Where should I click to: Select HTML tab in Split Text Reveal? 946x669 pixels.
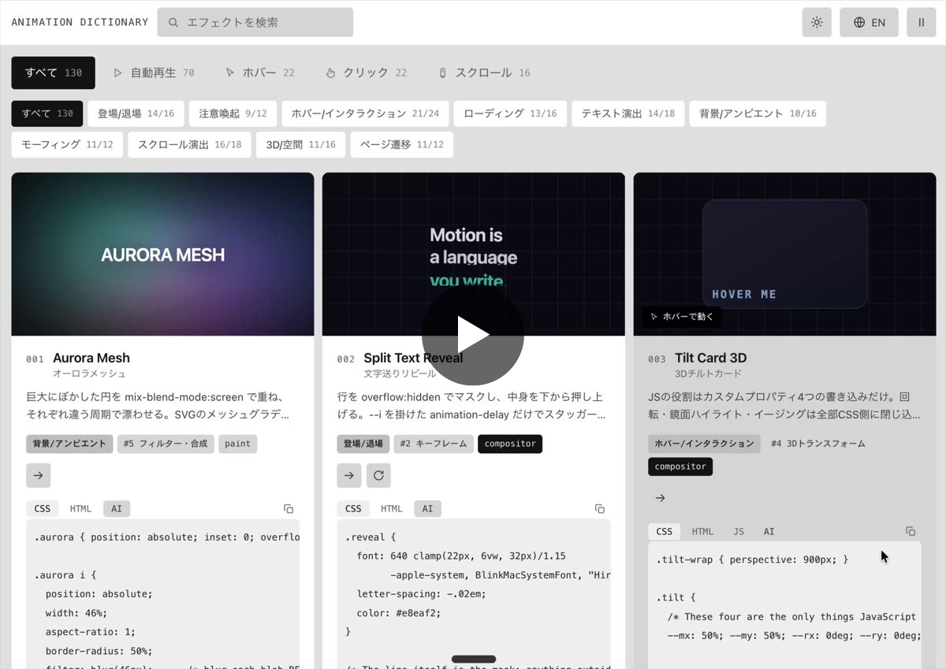pos(391,509)
